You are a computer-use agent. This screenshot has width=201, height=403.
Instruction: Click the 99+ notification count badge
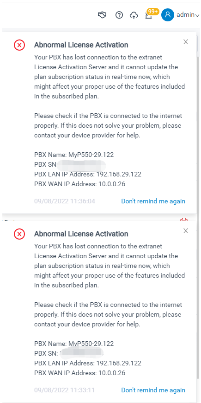(153, 11)
